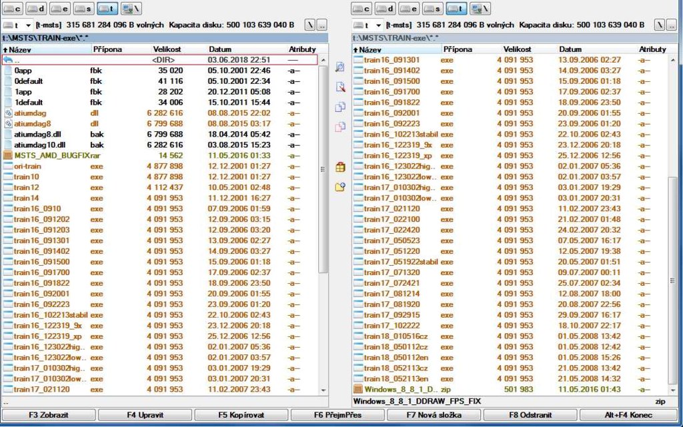Open network neighborhood in left panel drive bar
This screenshot has width=683, height=427.
129,9
